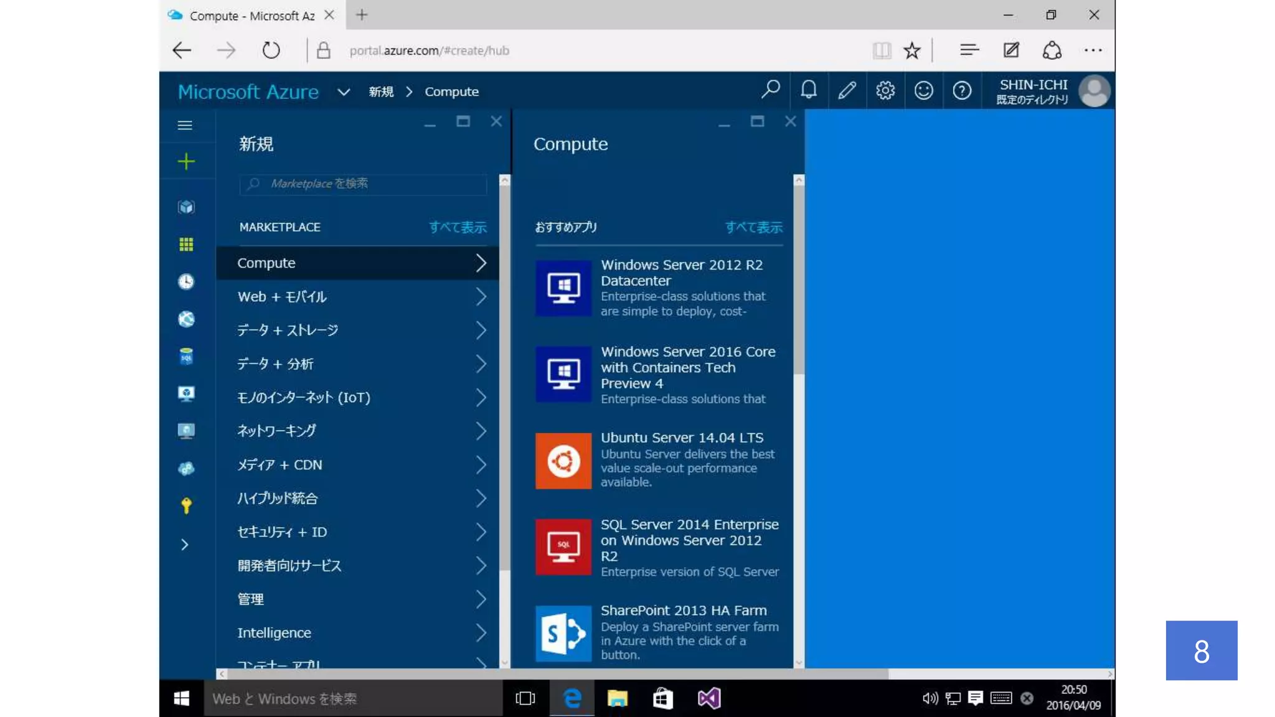This screenshot has height=717, width=1275.
Task: Click the green plus New icon in sidebar
Action: (186, 162)
